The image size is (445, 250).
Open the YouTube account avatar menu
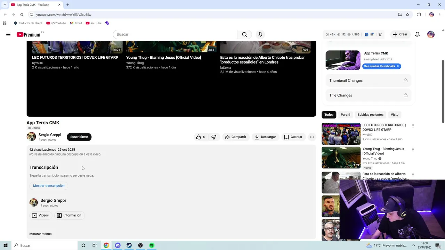(431, 34)
